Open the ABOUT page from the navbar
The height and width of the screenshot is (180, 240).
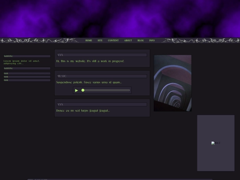click(128, 40)
